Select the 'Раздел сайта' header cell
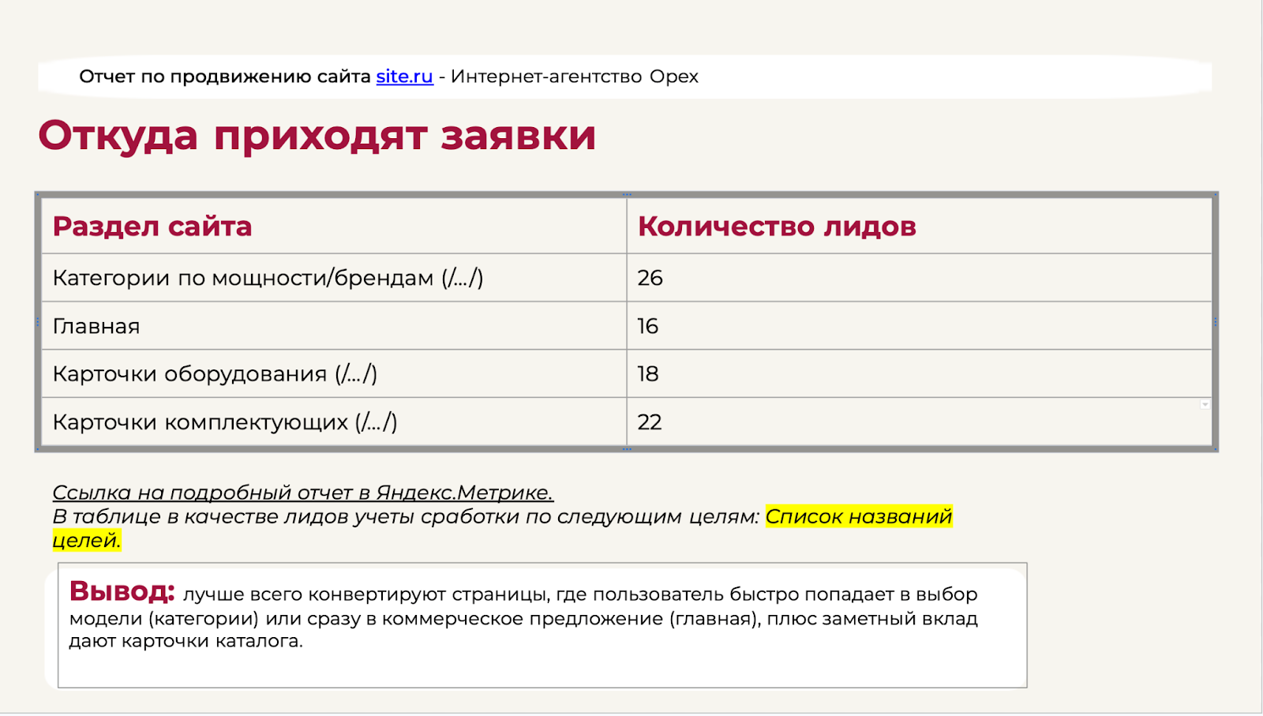 (x=152, y=227)
